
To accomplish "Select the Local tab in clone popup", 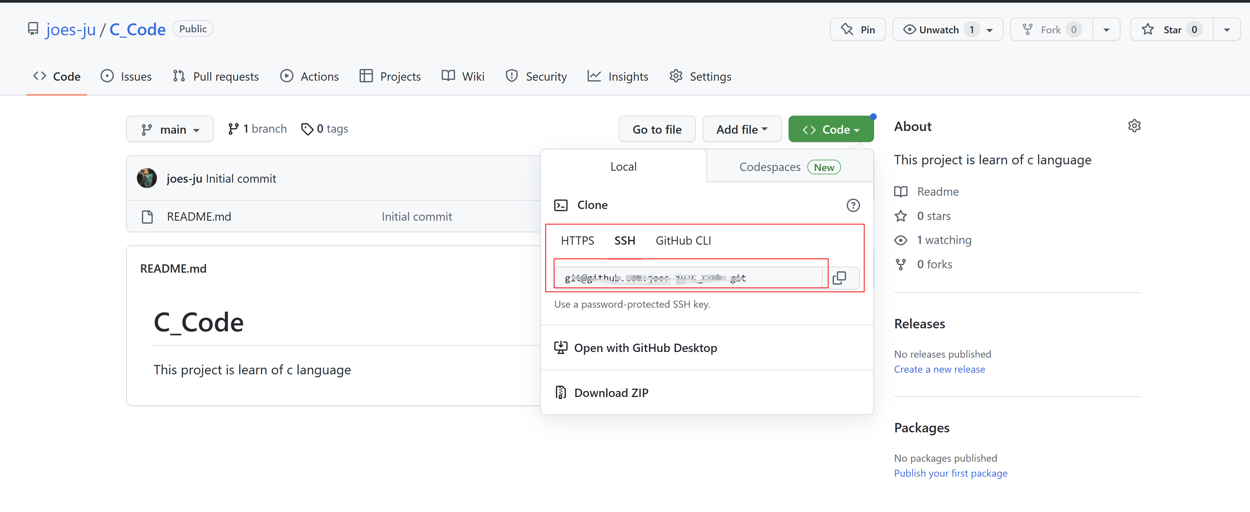I will click(624, 167).
